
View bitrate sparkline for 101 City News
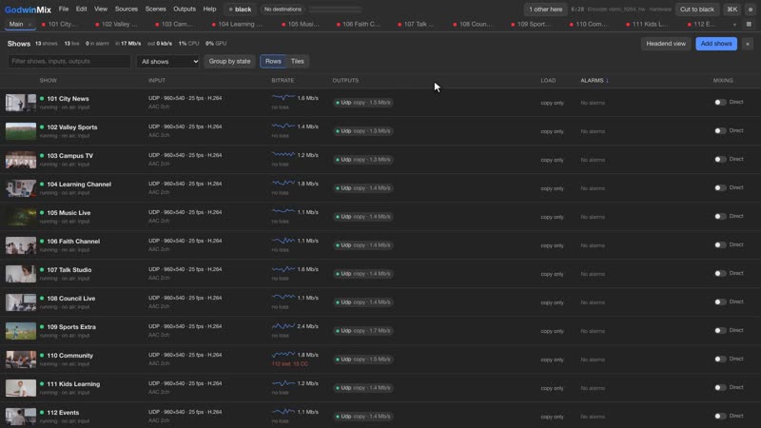283,98
